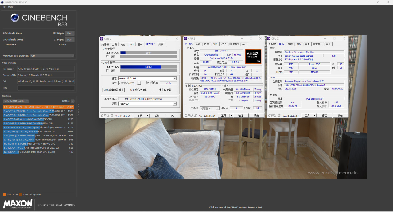Viewport: 393px width, 212px height.
Task: Click core speed value 5288.39 MHz
Action: pyautogui.click(x=210, y=89)
